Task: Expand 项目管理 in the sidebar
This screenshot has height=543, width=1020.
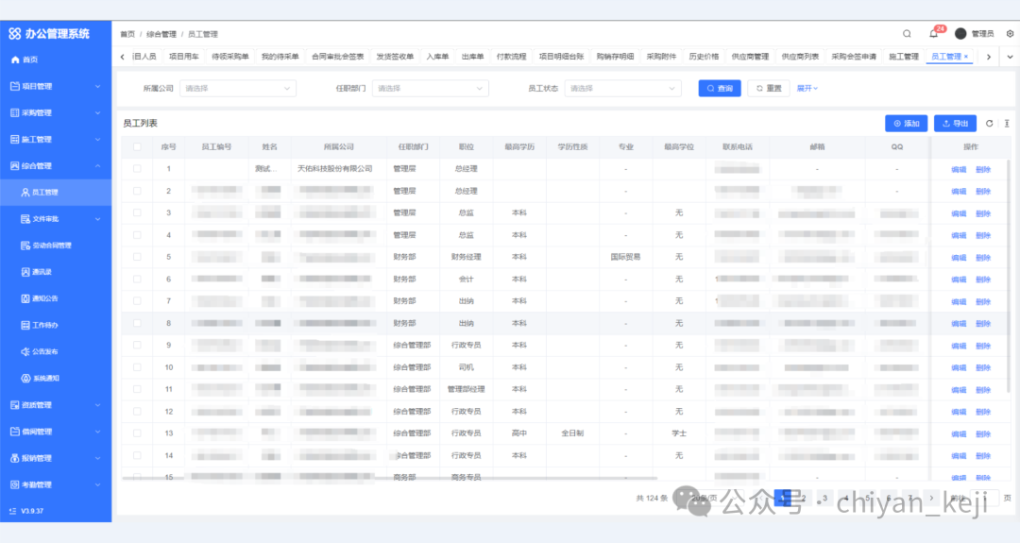Action: click(56, 86)
